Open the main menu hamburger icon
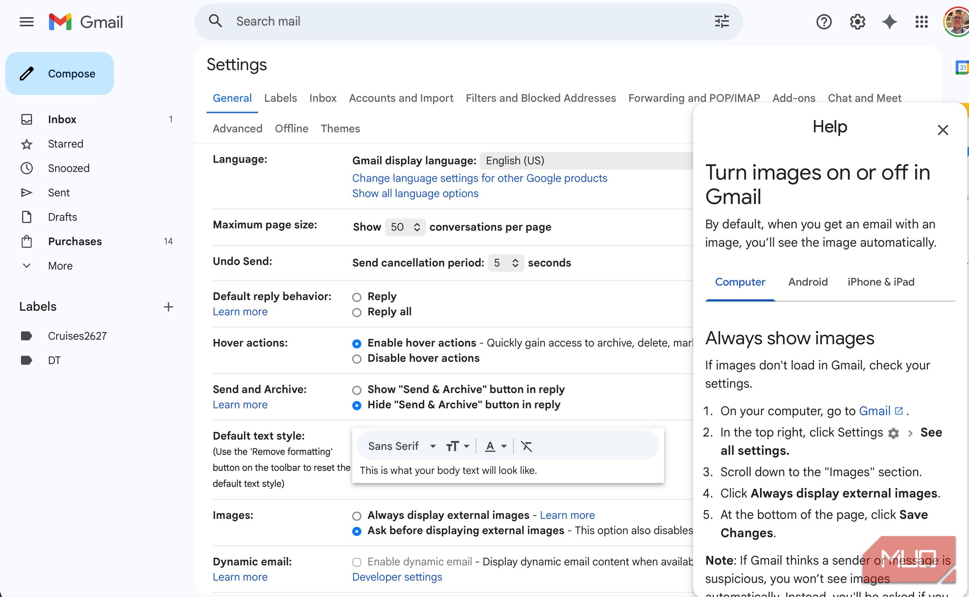Screen dimensions: 969x597 [x=26, y=22]
